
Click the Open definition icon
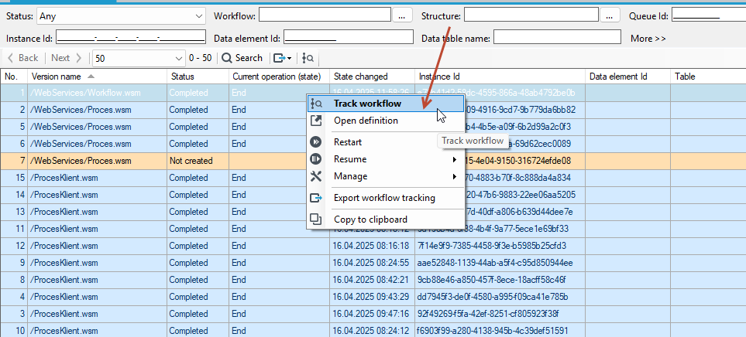[316, 121]
